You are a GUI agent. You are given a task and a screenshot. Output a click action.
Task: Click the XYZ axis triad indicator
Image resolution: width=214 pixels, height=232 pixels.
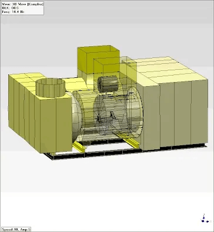(206, 219)
